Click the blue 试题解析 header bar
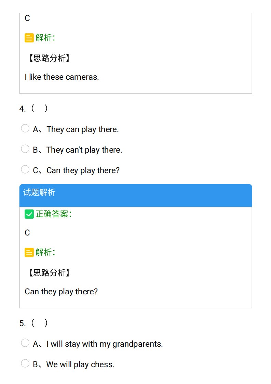The width and height of the screenshot is (271, 384). (x=136, y=195)
